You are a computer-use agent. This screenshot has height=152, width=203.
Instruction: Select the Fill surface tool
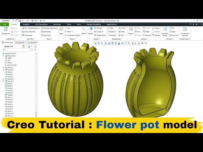[172, 28]
